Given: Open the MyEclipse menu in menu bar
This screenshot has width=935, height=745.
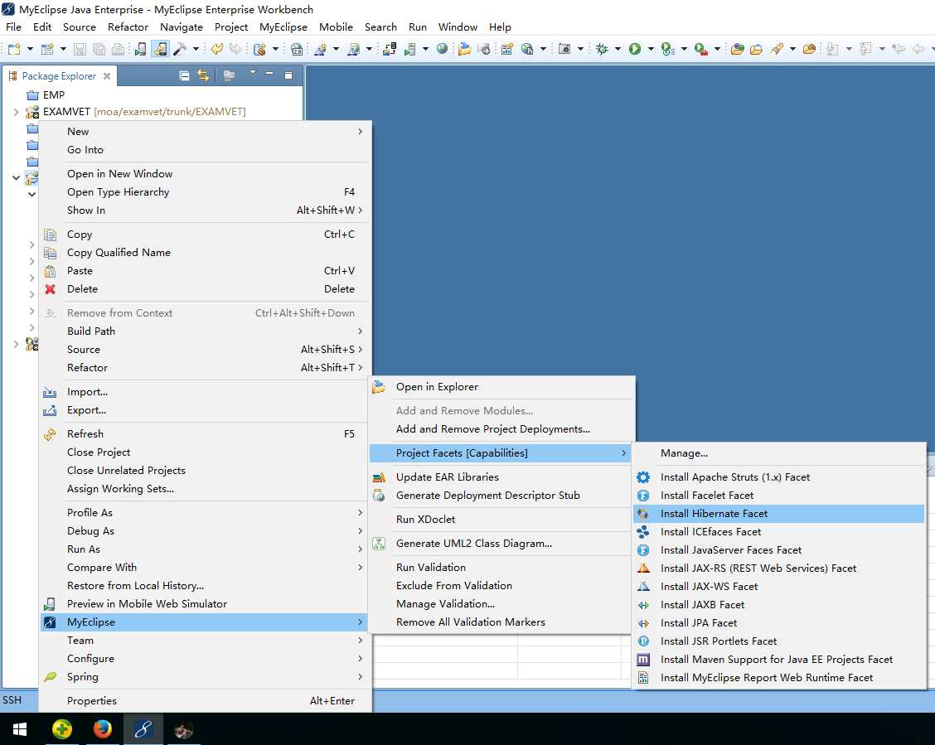Looking at the screenshot, I should pyautogui.click(x=283, y=27).
